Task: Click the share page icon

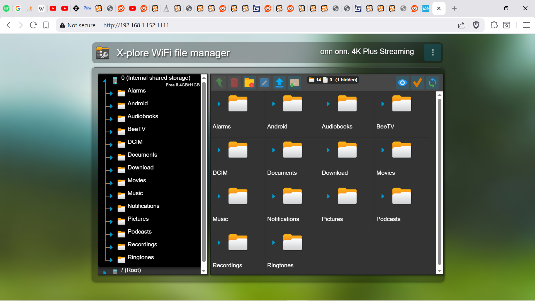Action: point(461,25)
